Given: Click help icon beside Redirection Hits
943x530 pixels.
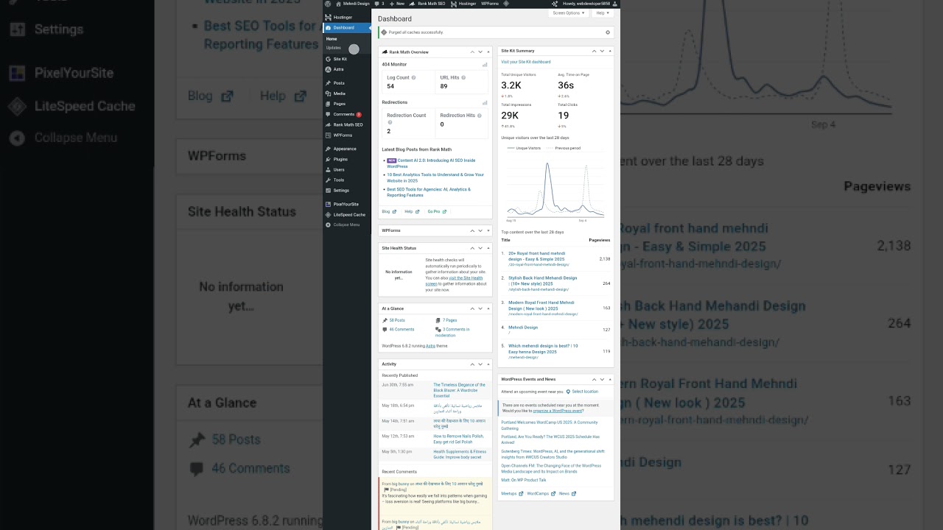Looking at the screenshot, I should click(x=480, y=116).
